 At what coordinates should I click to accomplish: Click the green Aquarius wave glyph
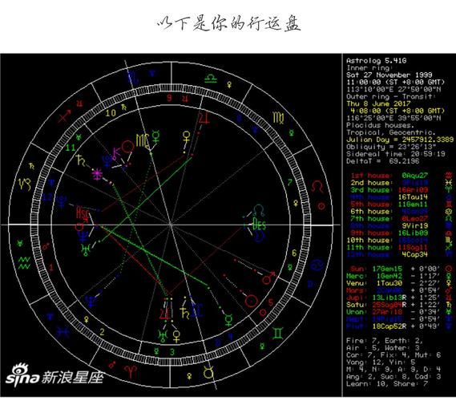click(24, 262)
